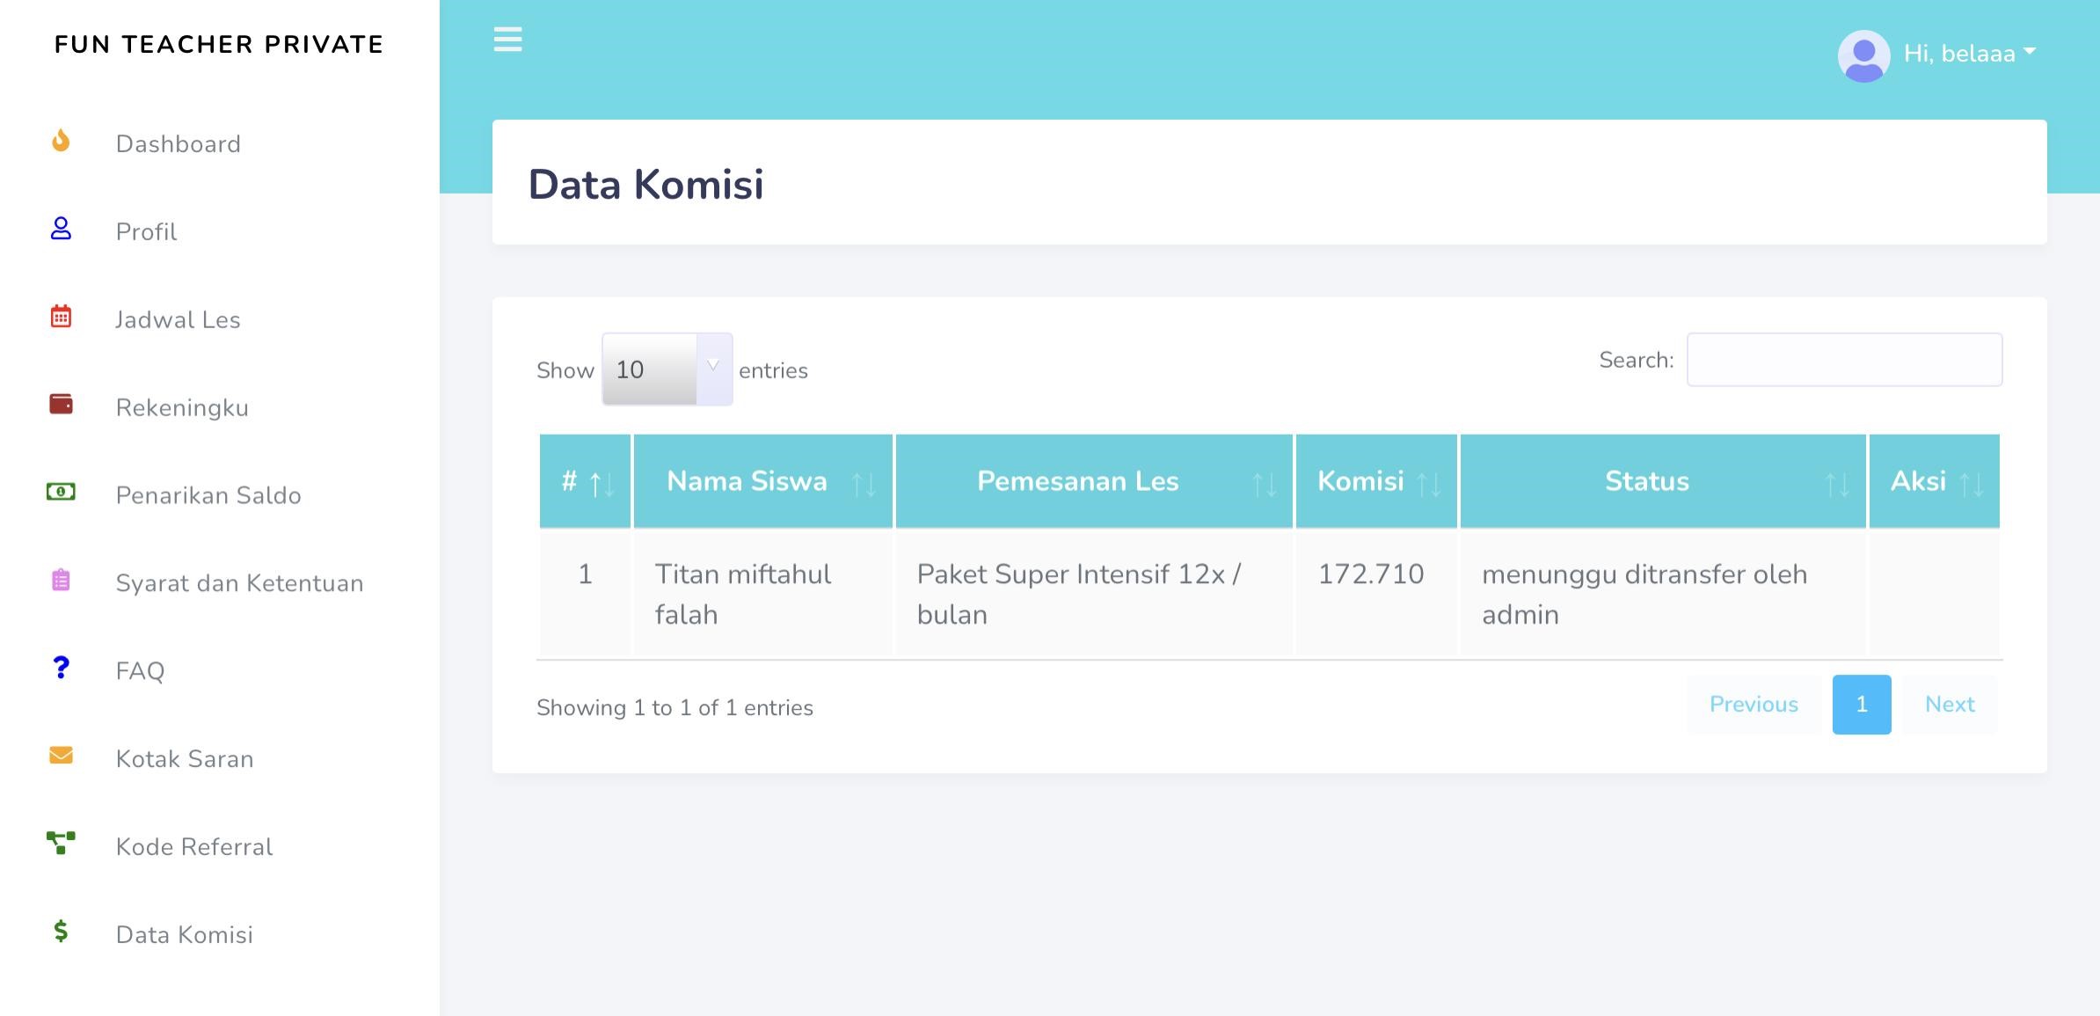
Task: Sort by the Nama Siswa column header
Action: tap(762, 481)
